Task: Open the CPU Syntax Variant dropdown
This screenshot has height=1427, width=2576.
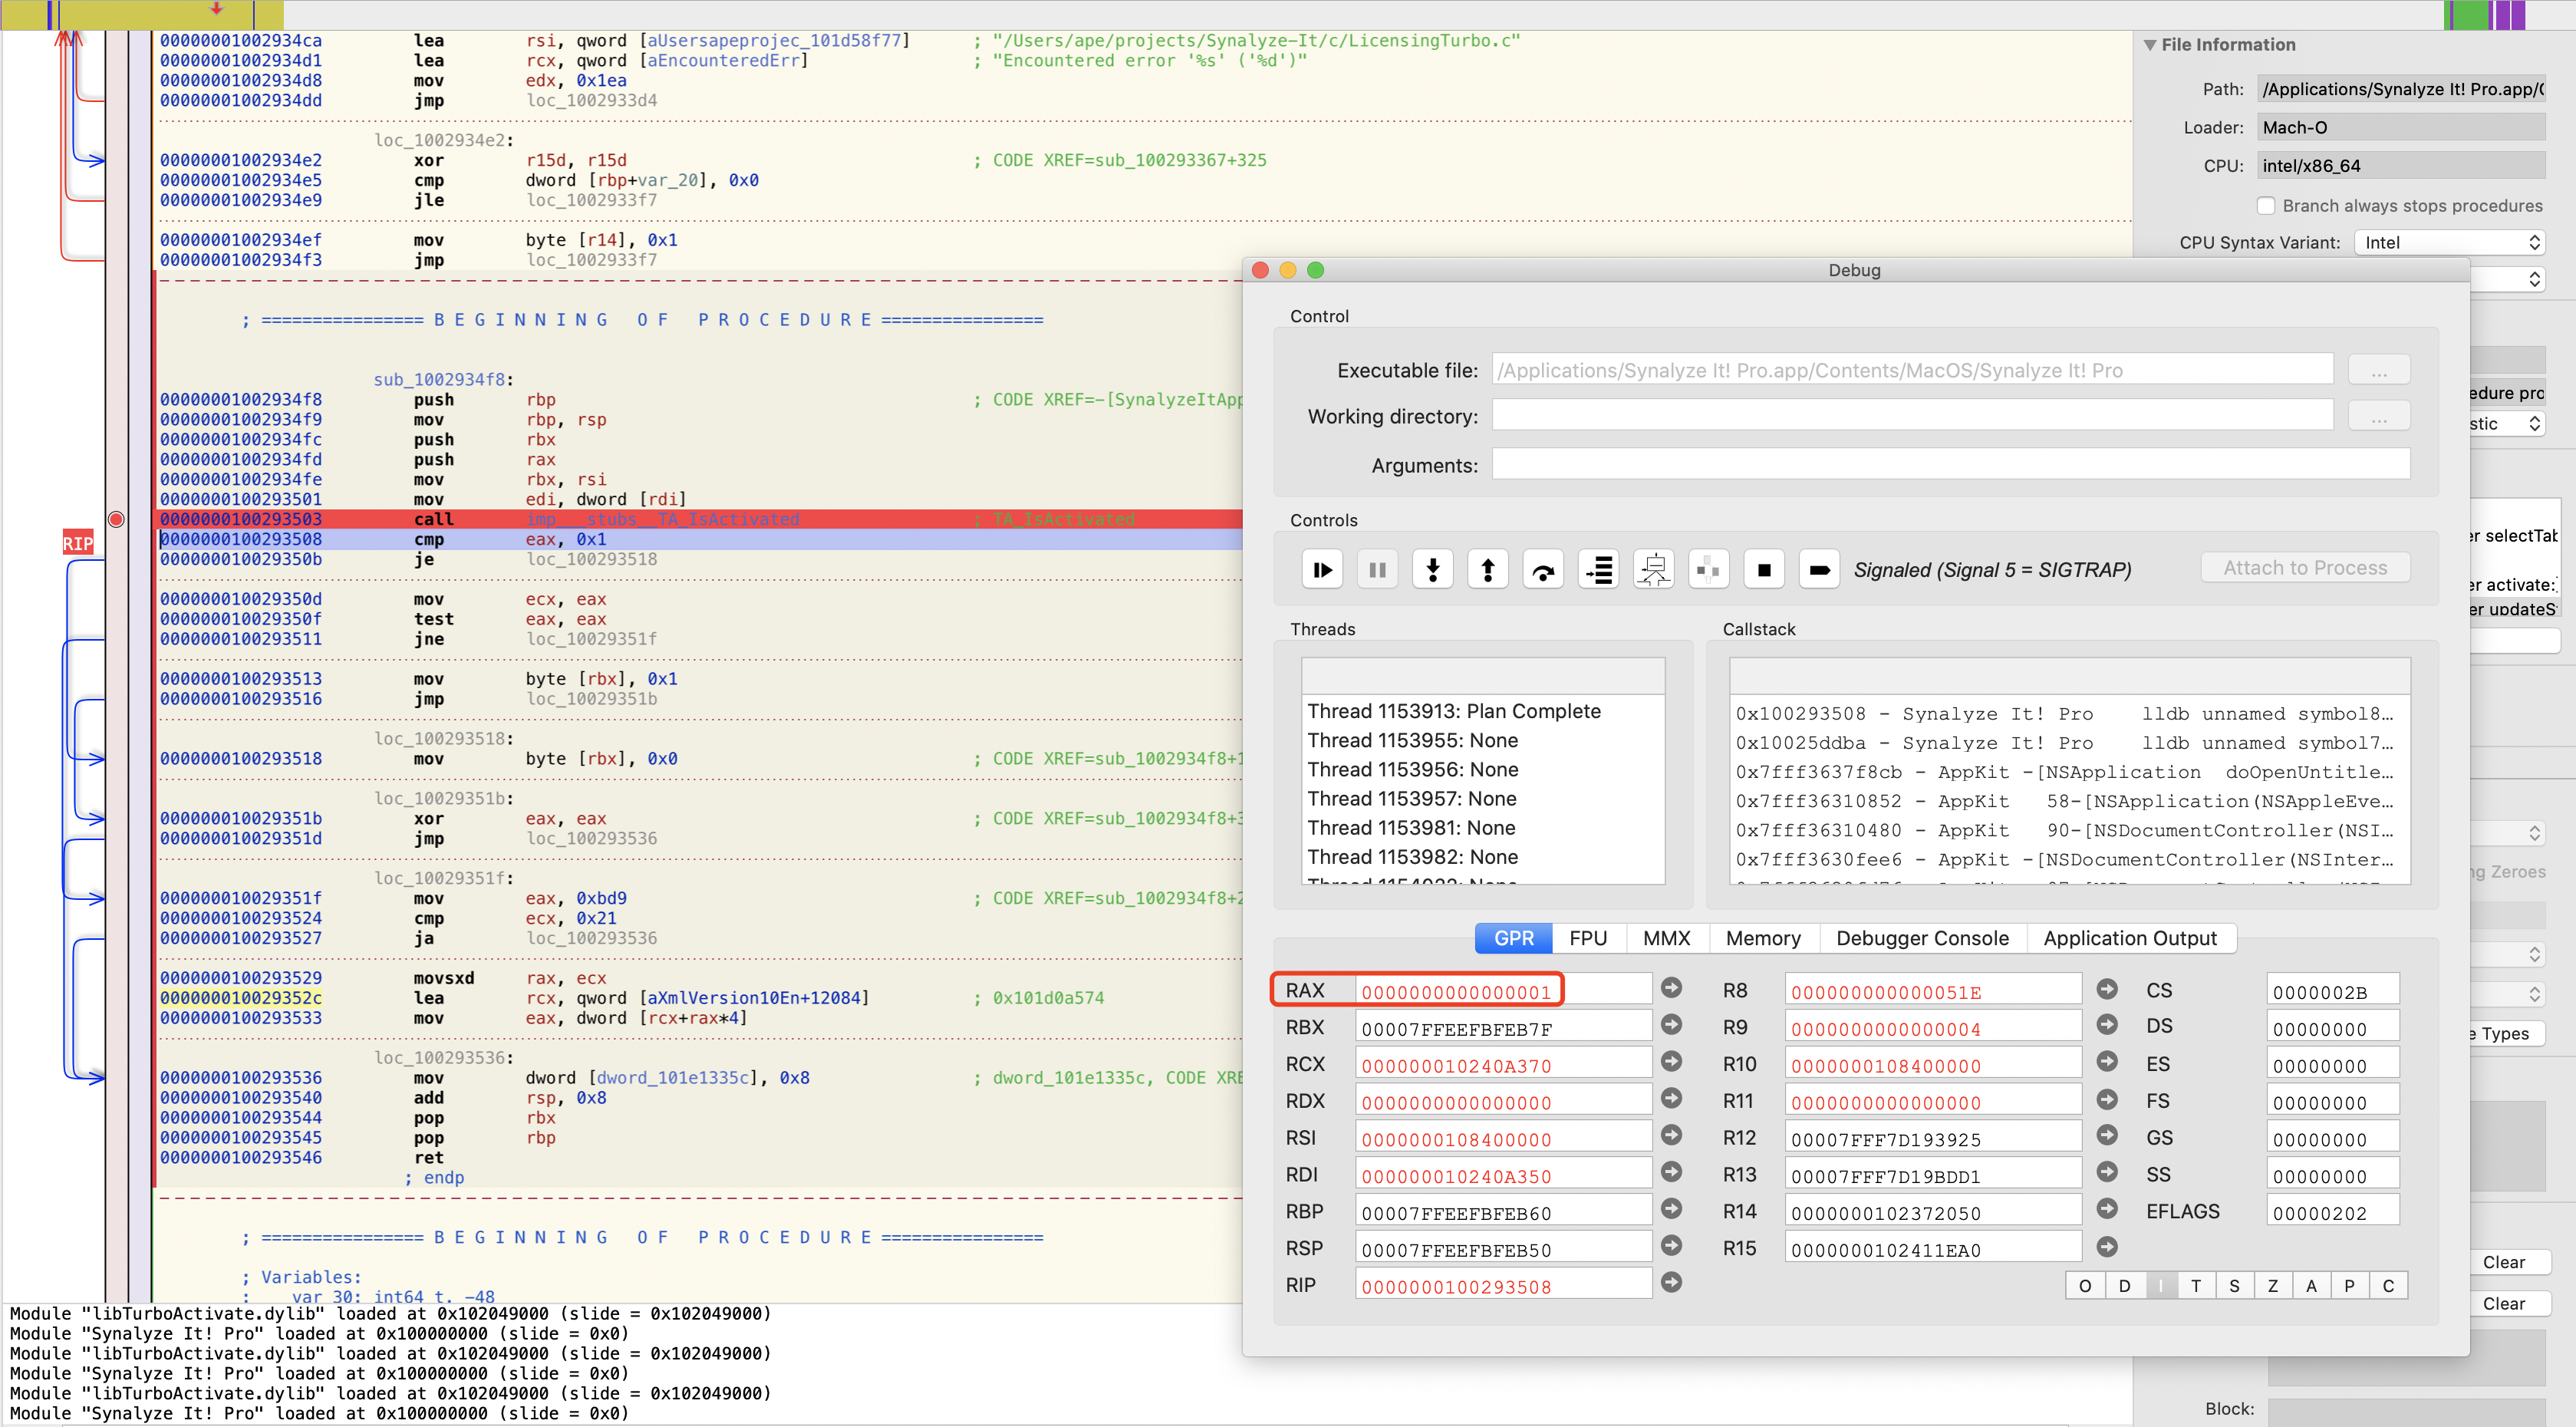Action: tap(2448, 243)
